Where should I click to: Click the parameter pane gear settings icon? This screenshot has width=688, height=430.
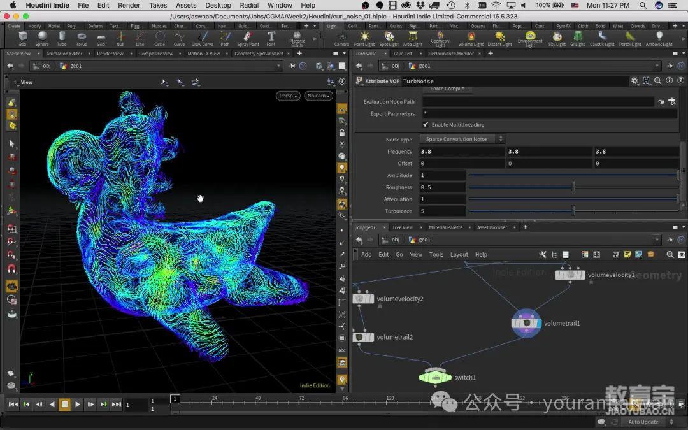(x=634, y=81)
